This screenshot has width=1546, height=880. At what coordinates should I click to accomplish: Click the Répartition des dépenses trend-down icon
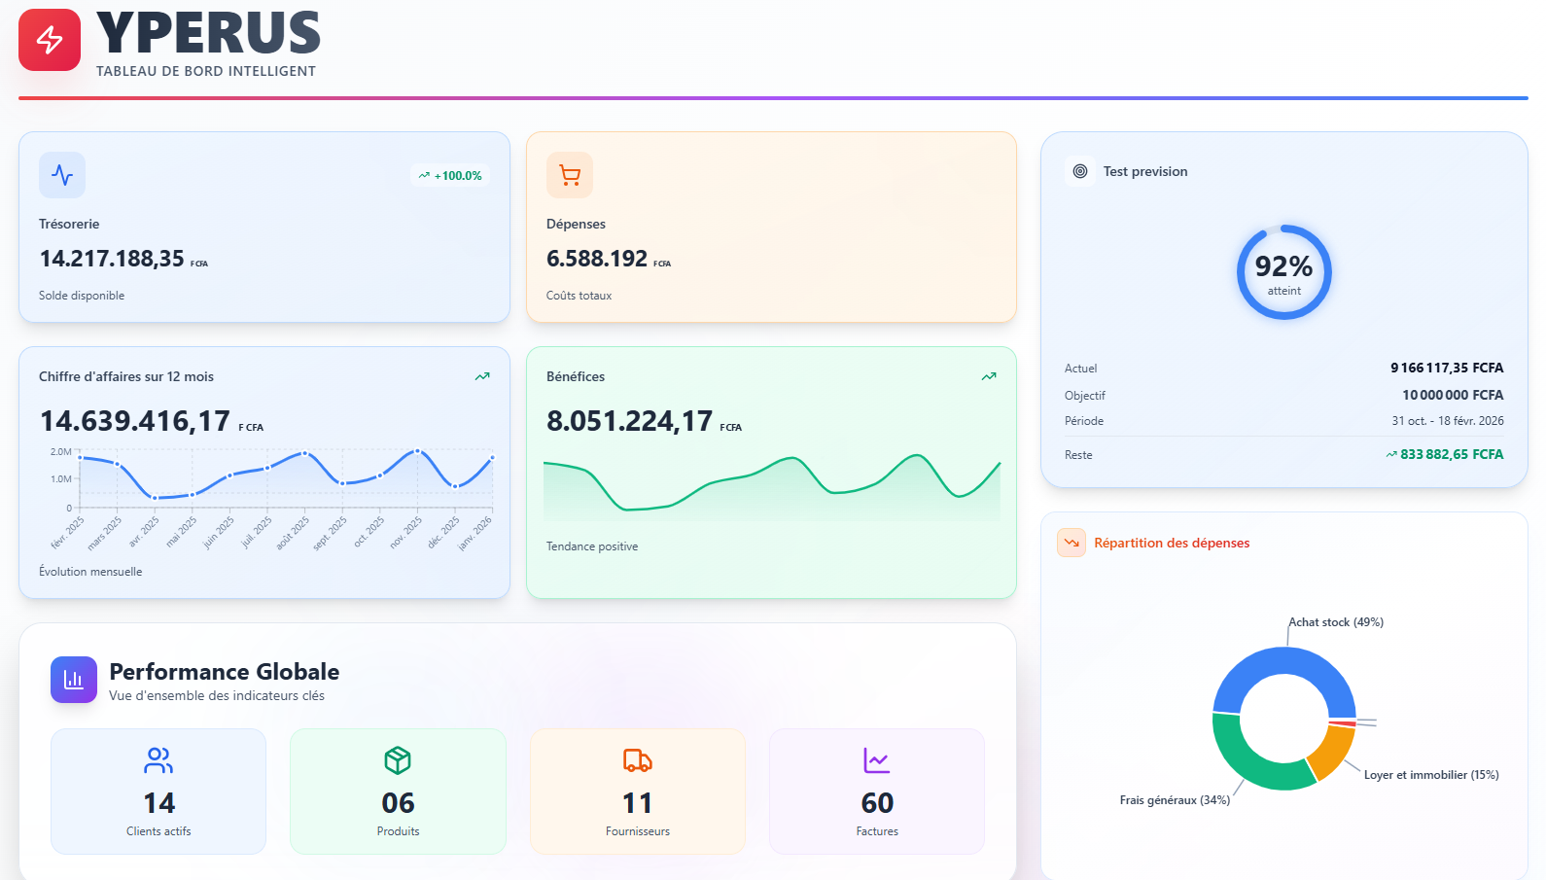click(1072, 543)
